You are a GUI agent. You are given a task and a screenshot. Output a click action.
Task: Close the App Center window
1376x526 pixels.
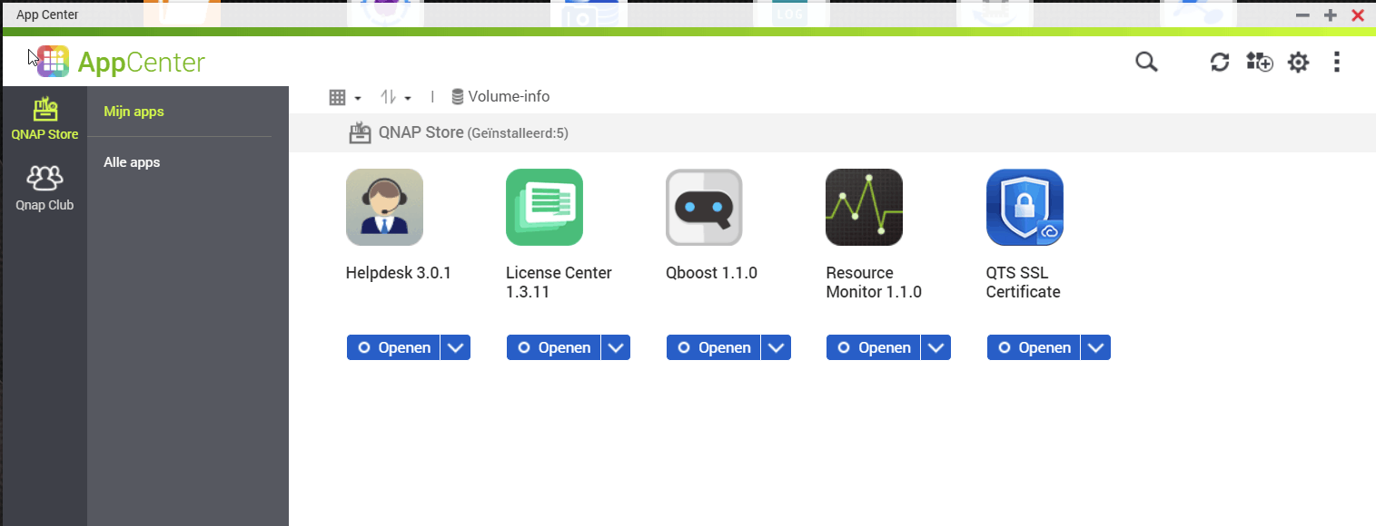[x=1358, y=15]
